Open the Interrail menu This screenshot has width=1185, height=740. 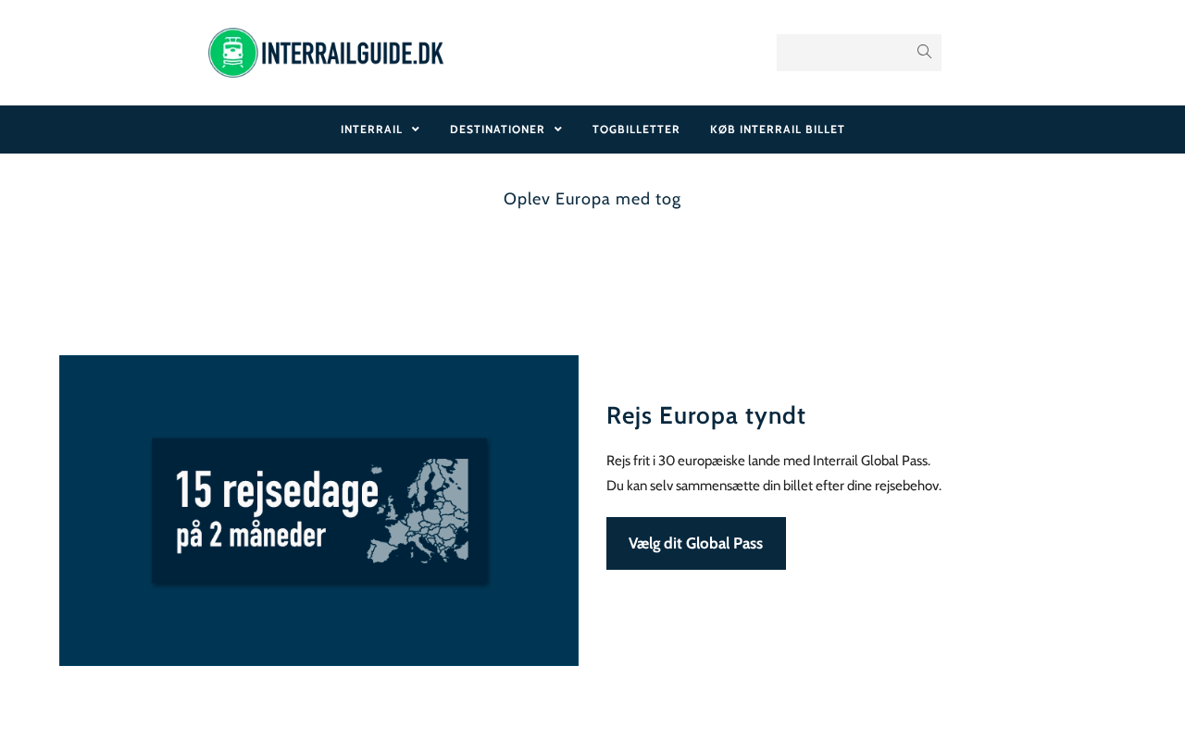tap(371, 129)
